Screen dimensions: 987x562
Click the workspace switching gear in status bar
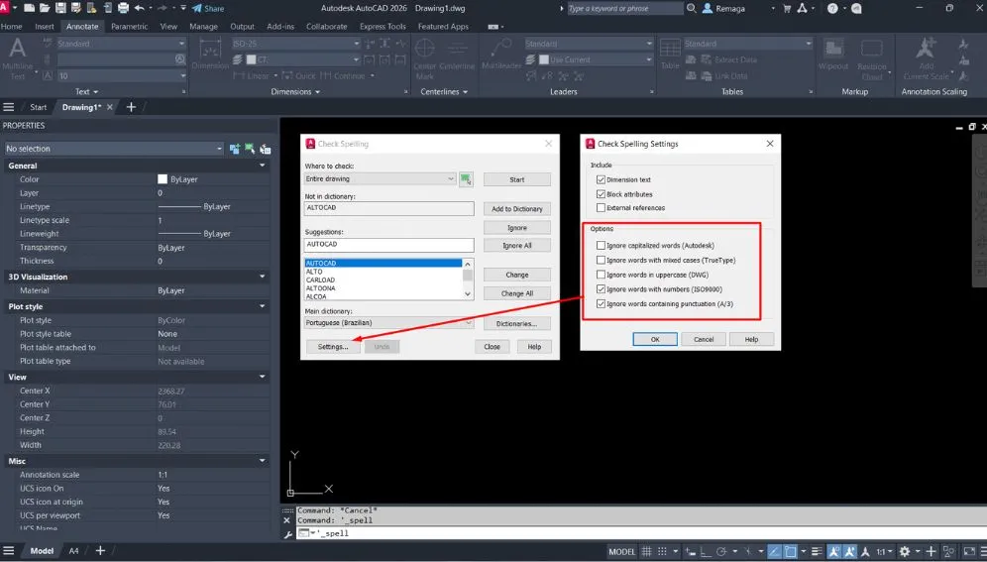coord(905,551)
